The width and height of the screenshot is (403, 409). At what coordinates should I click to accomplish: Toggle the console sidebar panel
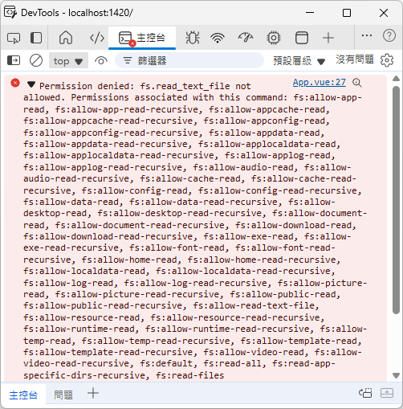(x=14, y=60)
